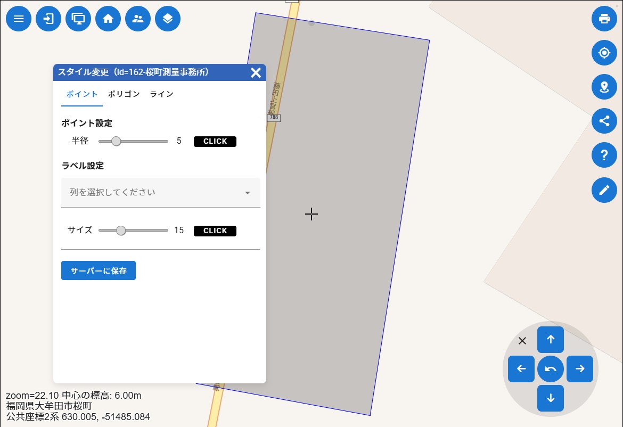Click the CLICK color button beside 半径

(215, 141)
